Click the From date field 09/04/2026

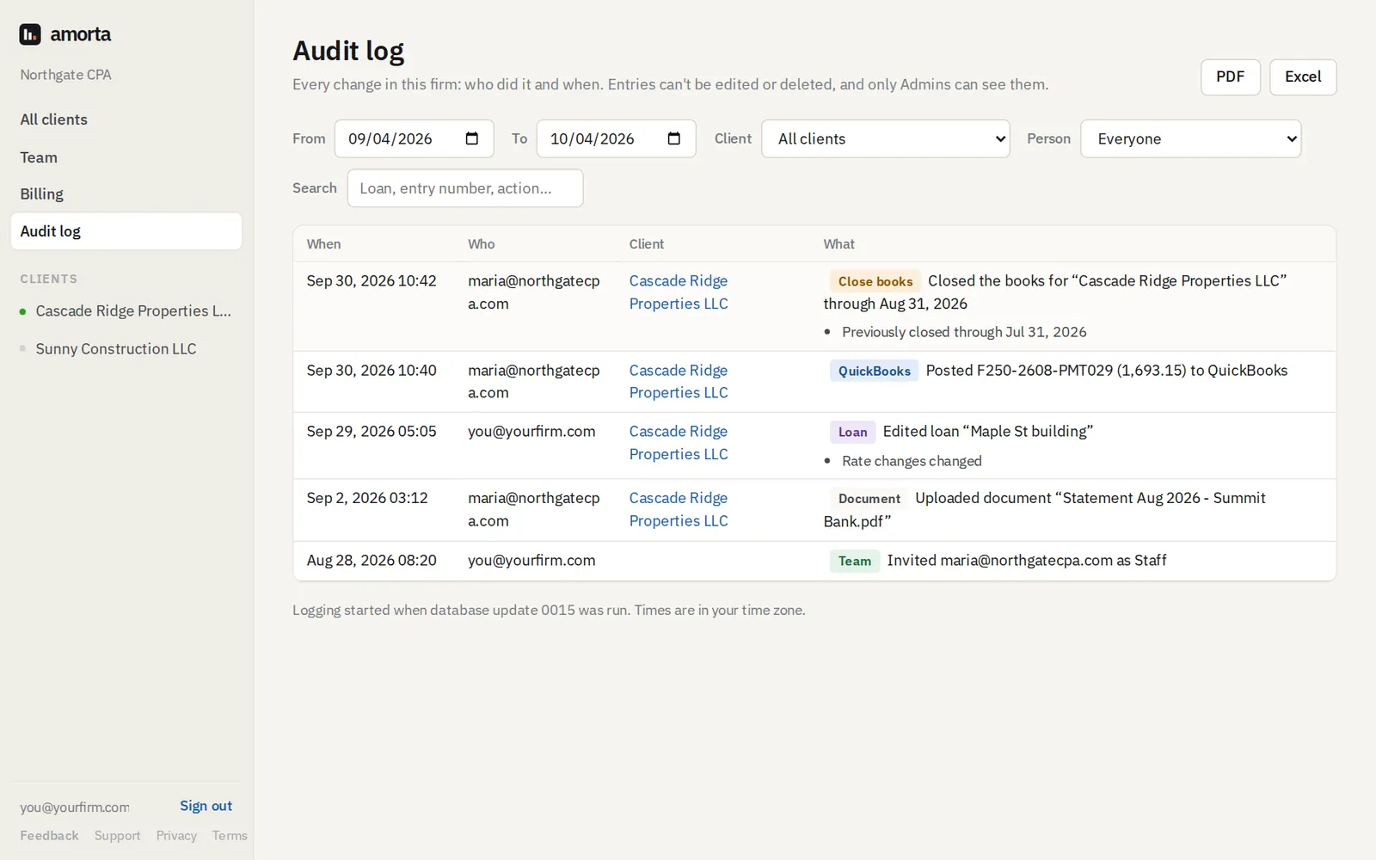(x=414, y=138)
